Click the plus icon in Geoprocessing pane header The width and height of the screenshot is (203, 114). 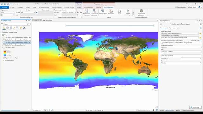[x=200, y=24]
